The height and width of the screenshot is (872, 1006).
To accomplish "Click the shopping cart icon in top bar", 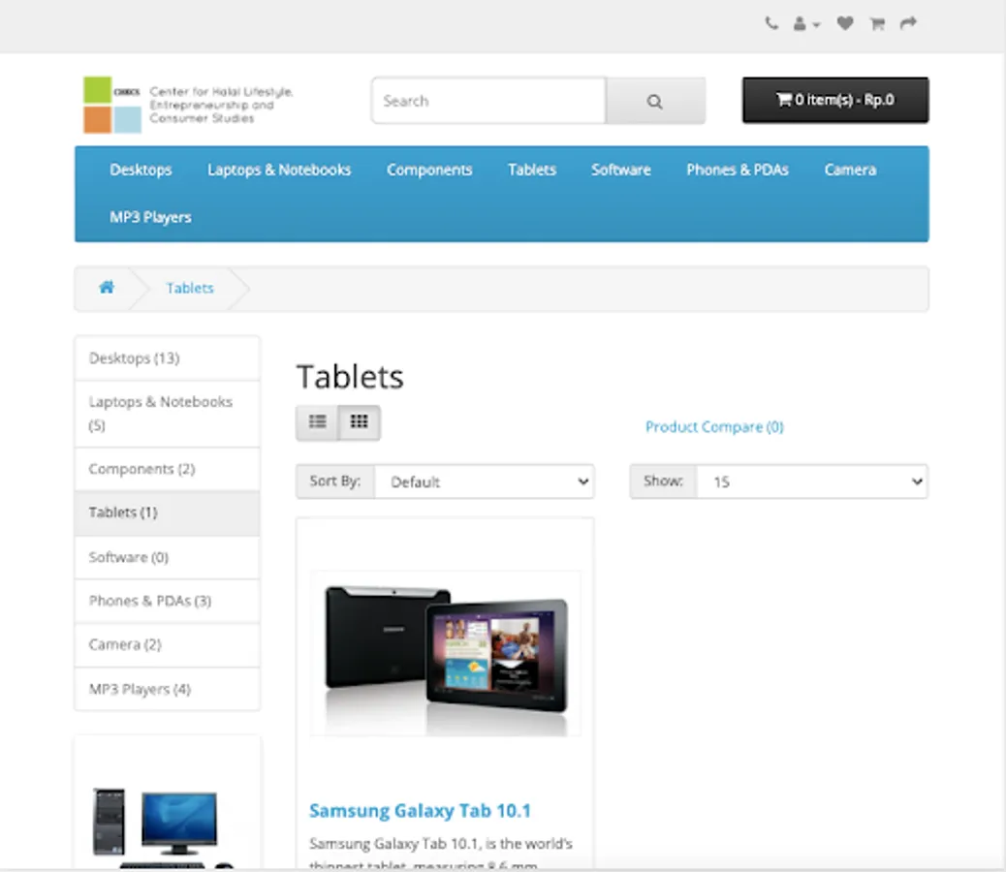I will (877, 24).
